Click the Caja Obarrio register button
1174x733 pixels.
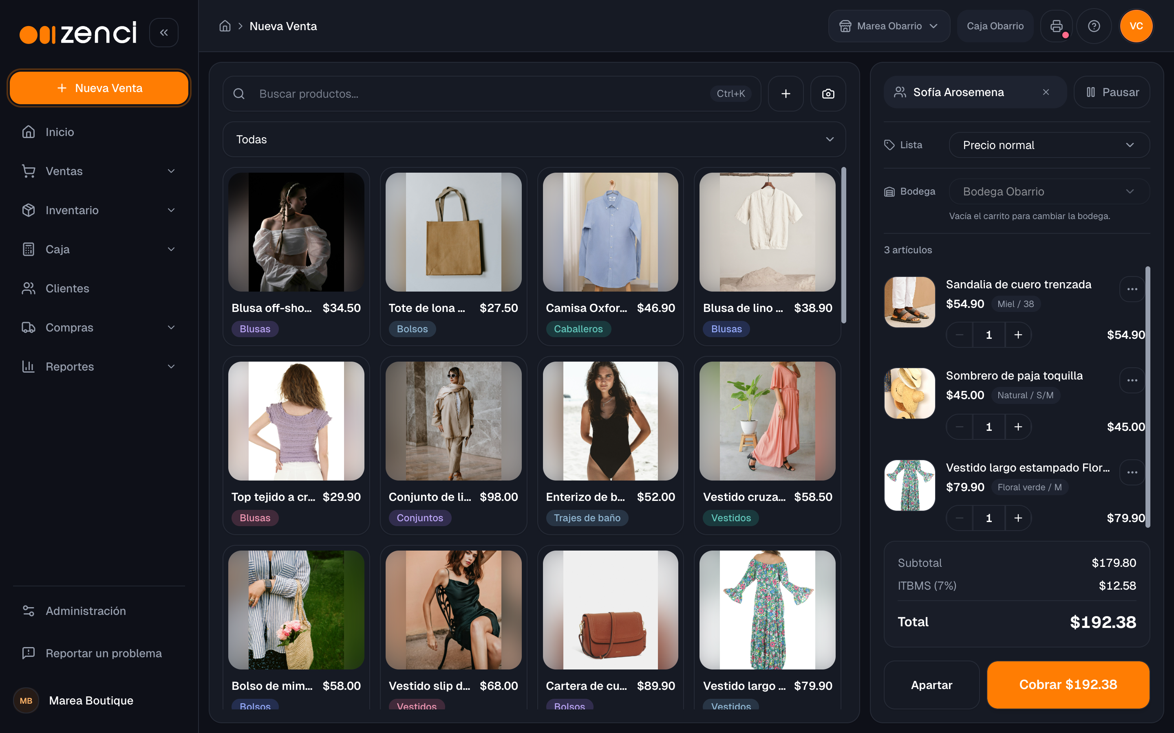click(995, 26)
